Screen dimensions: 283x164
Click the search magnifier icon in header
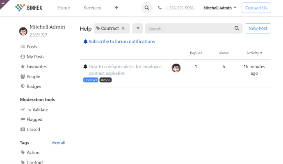147,8
